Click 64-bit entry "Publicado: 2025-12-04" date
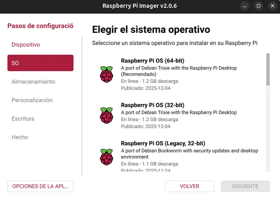280x197 pixels. pos(145,88)
